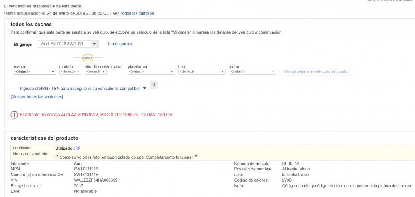Image resolution: width=415 pixels, height=197 pixels.
Task: Click Mostrar todos los vehículos link
Action: [x=37, y=96]
